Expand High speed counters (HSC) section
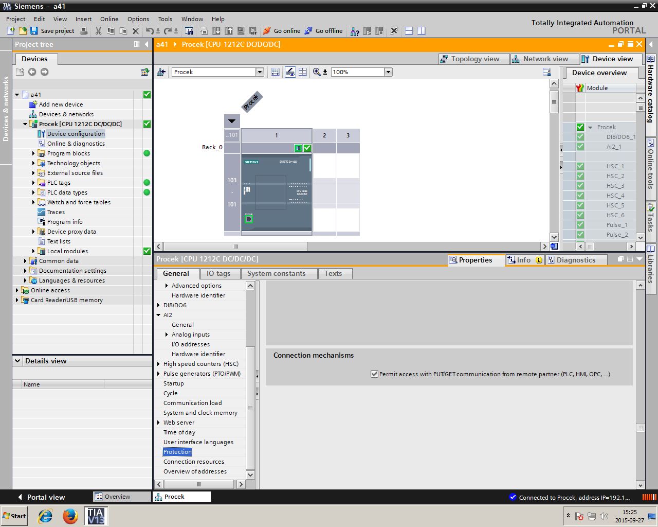The width and height of the screenshot is (658, 527). (159, 364)
